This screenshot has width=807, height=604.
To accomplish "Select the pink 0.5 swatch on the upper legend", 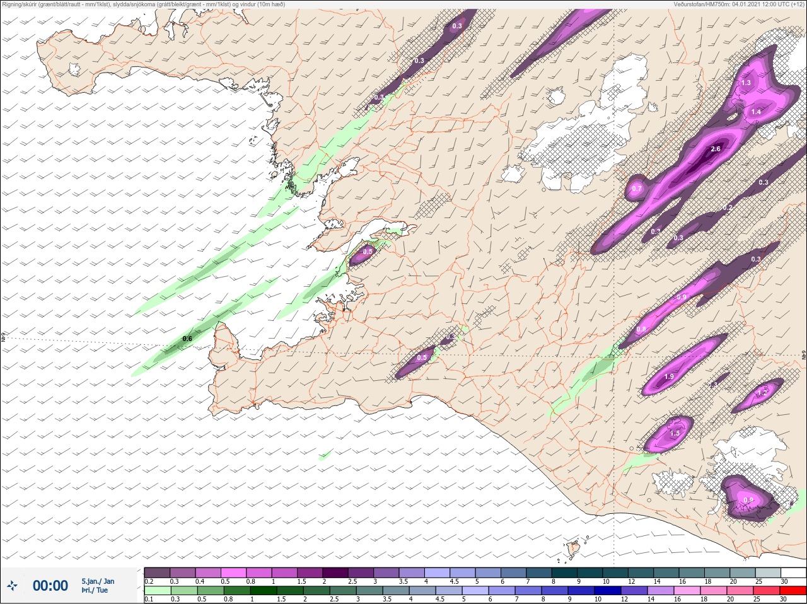I will coord(233,572).
